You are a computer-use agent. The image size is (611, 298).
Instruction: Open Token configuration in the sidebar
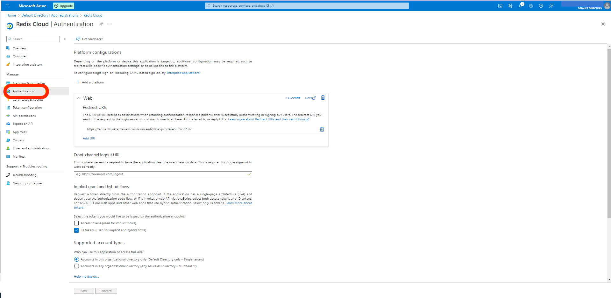tap(27, 108)
